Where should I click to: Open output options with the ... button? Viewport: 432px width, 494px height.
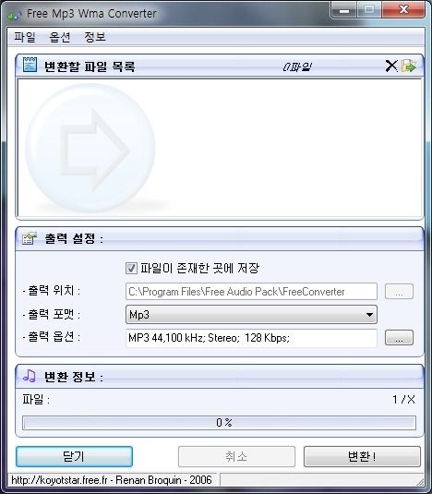coord(399,338)
